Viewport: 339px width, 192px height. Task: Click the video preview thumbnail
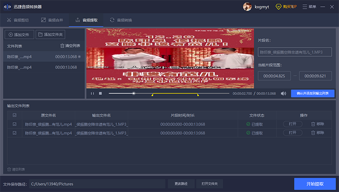point(170,58)
